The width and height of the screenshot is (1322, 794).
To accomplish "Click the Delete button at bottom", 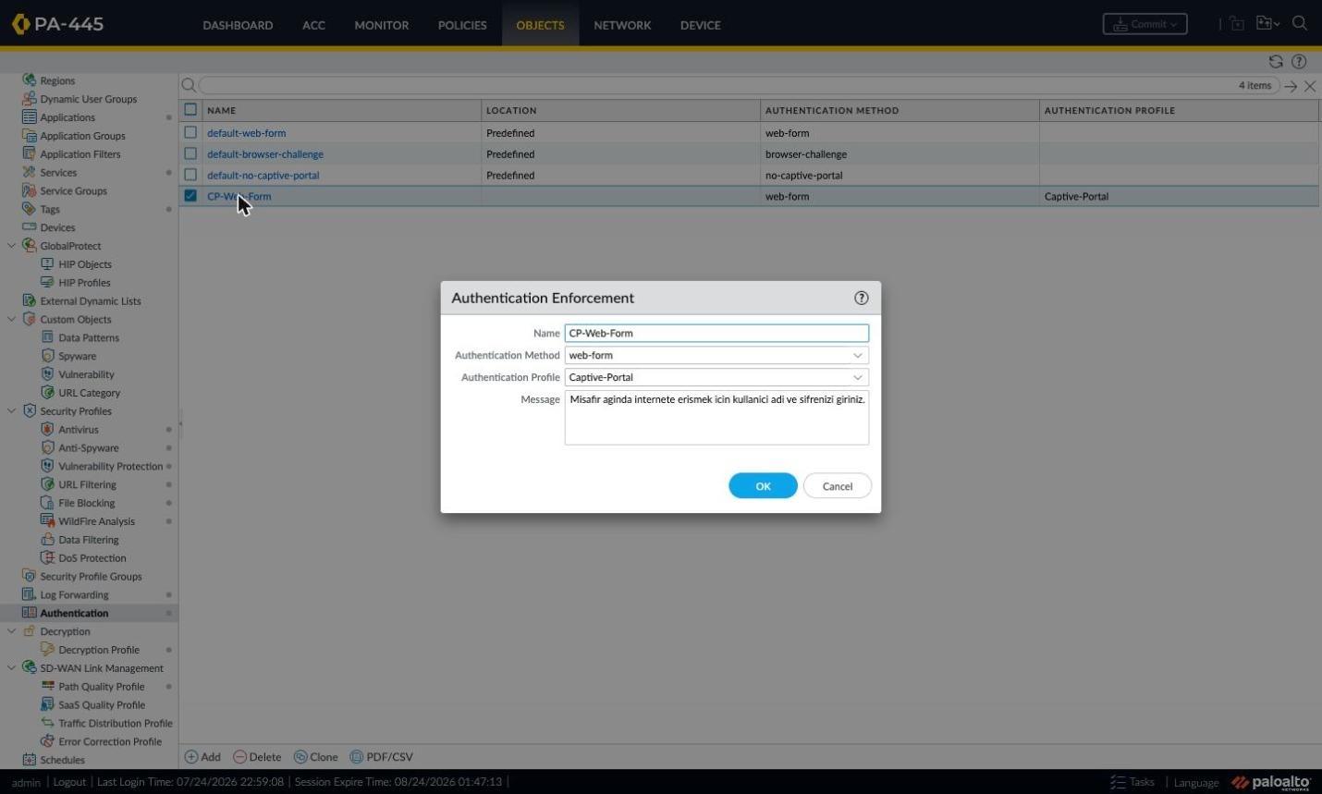I will click(x=257, y=757).
